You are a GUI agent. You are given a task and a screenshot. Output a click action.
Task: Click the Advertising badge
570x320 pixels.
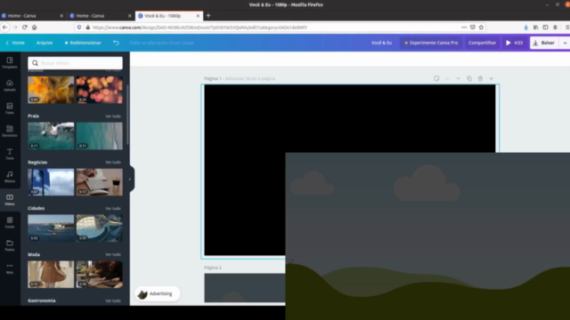point(157,294)
